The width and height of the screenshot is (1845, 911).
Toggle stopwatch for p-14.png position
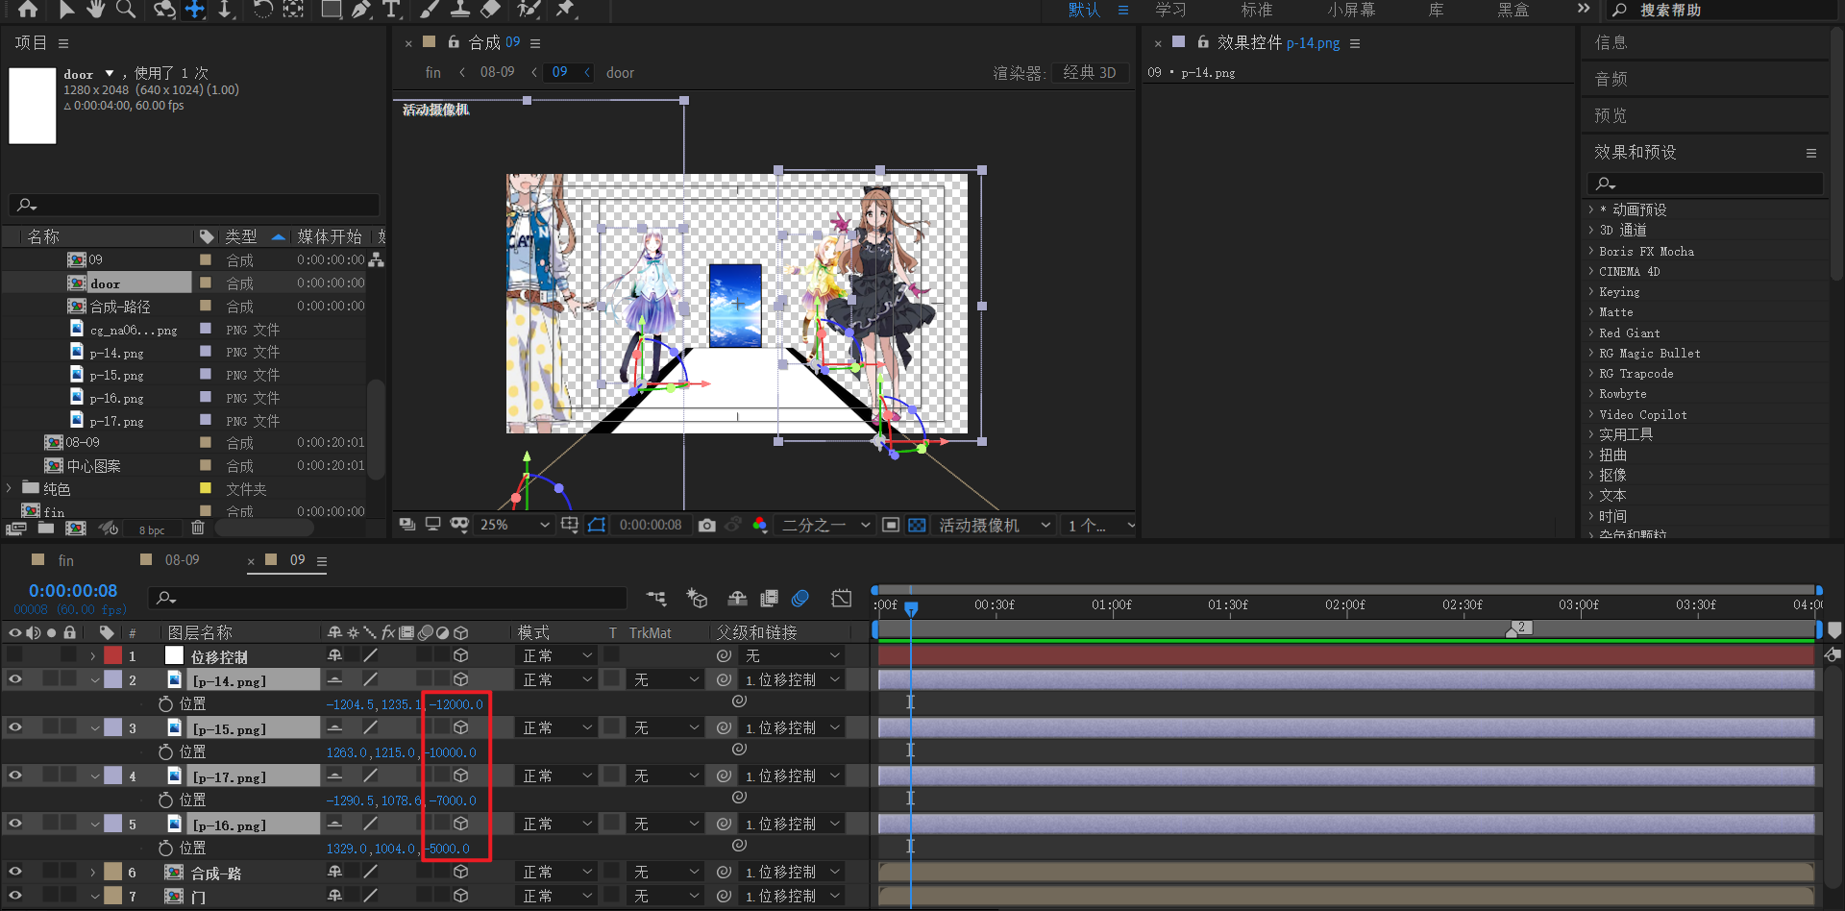click(x=165, y=703)
